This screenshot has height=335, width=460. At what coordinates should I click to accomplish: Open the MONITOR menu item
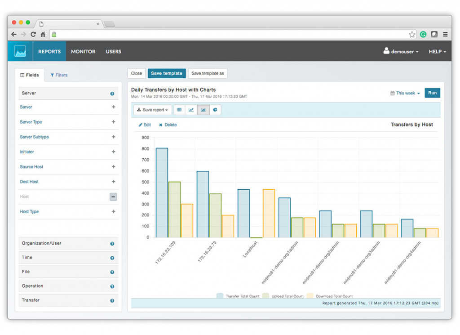(x=83, y=51)
